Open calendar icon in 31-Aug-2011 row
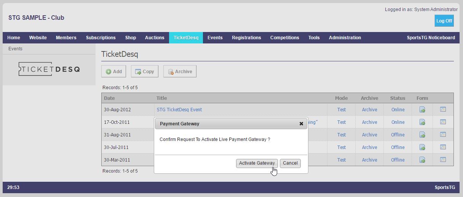Screen dimensions: 463x197 pyautogui.click(x=443, y=135)
